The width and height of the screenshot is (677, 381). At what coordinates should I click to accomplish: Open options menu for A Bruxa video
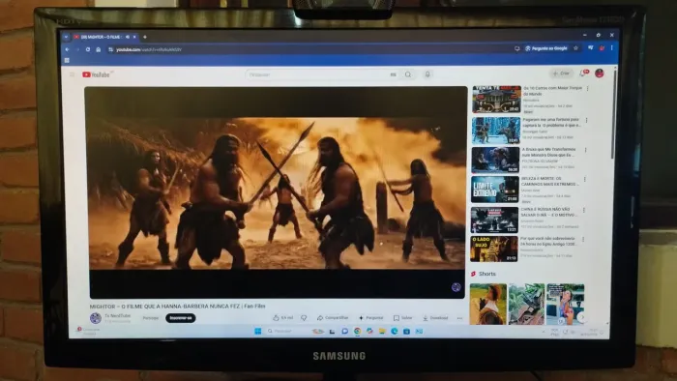(x=585, y=150)
